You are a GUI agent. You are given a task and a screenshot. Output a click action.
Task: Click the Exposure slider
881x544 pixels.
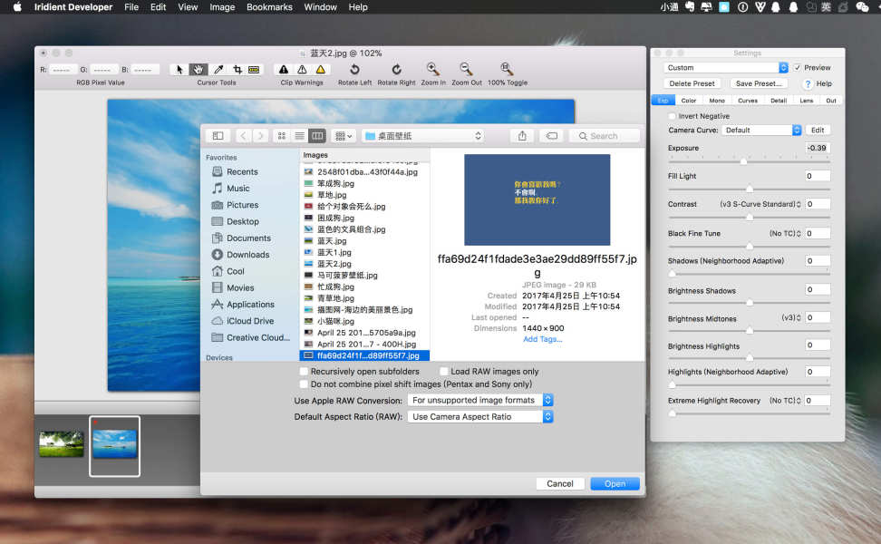point(749,162)
